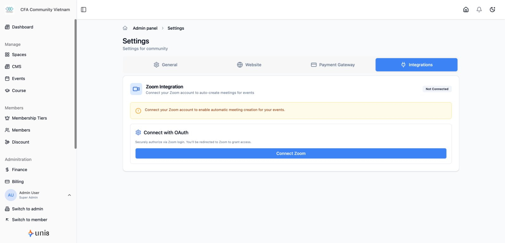Click the Not Connected status badge

click(x=437, y=89)
